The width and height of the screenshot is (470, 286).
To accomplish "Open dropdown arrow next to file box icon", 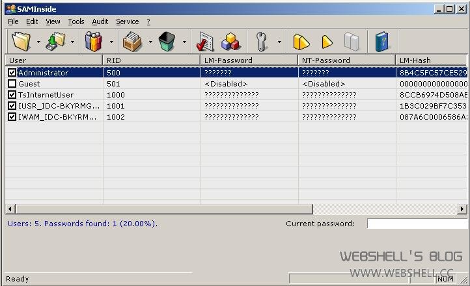I will [150, 42].
